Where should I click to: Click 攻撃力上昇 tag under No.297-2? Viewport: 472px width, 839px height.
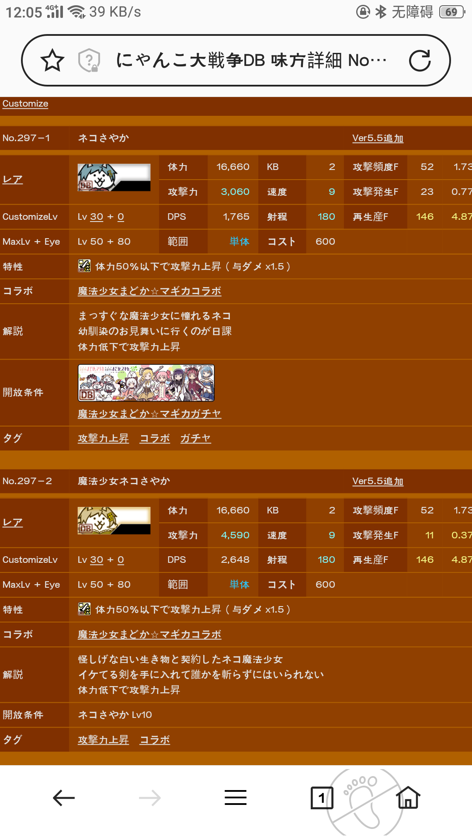click(103, 740)
